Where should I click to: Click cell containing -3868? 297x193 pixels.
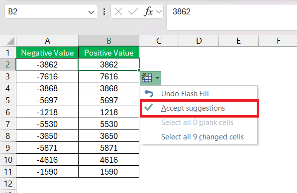pos(47,88)
